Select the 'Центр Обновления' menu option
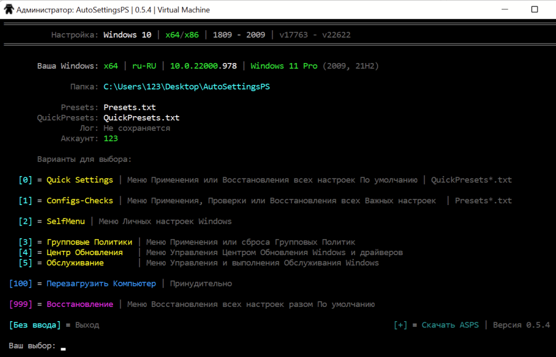 85,253
